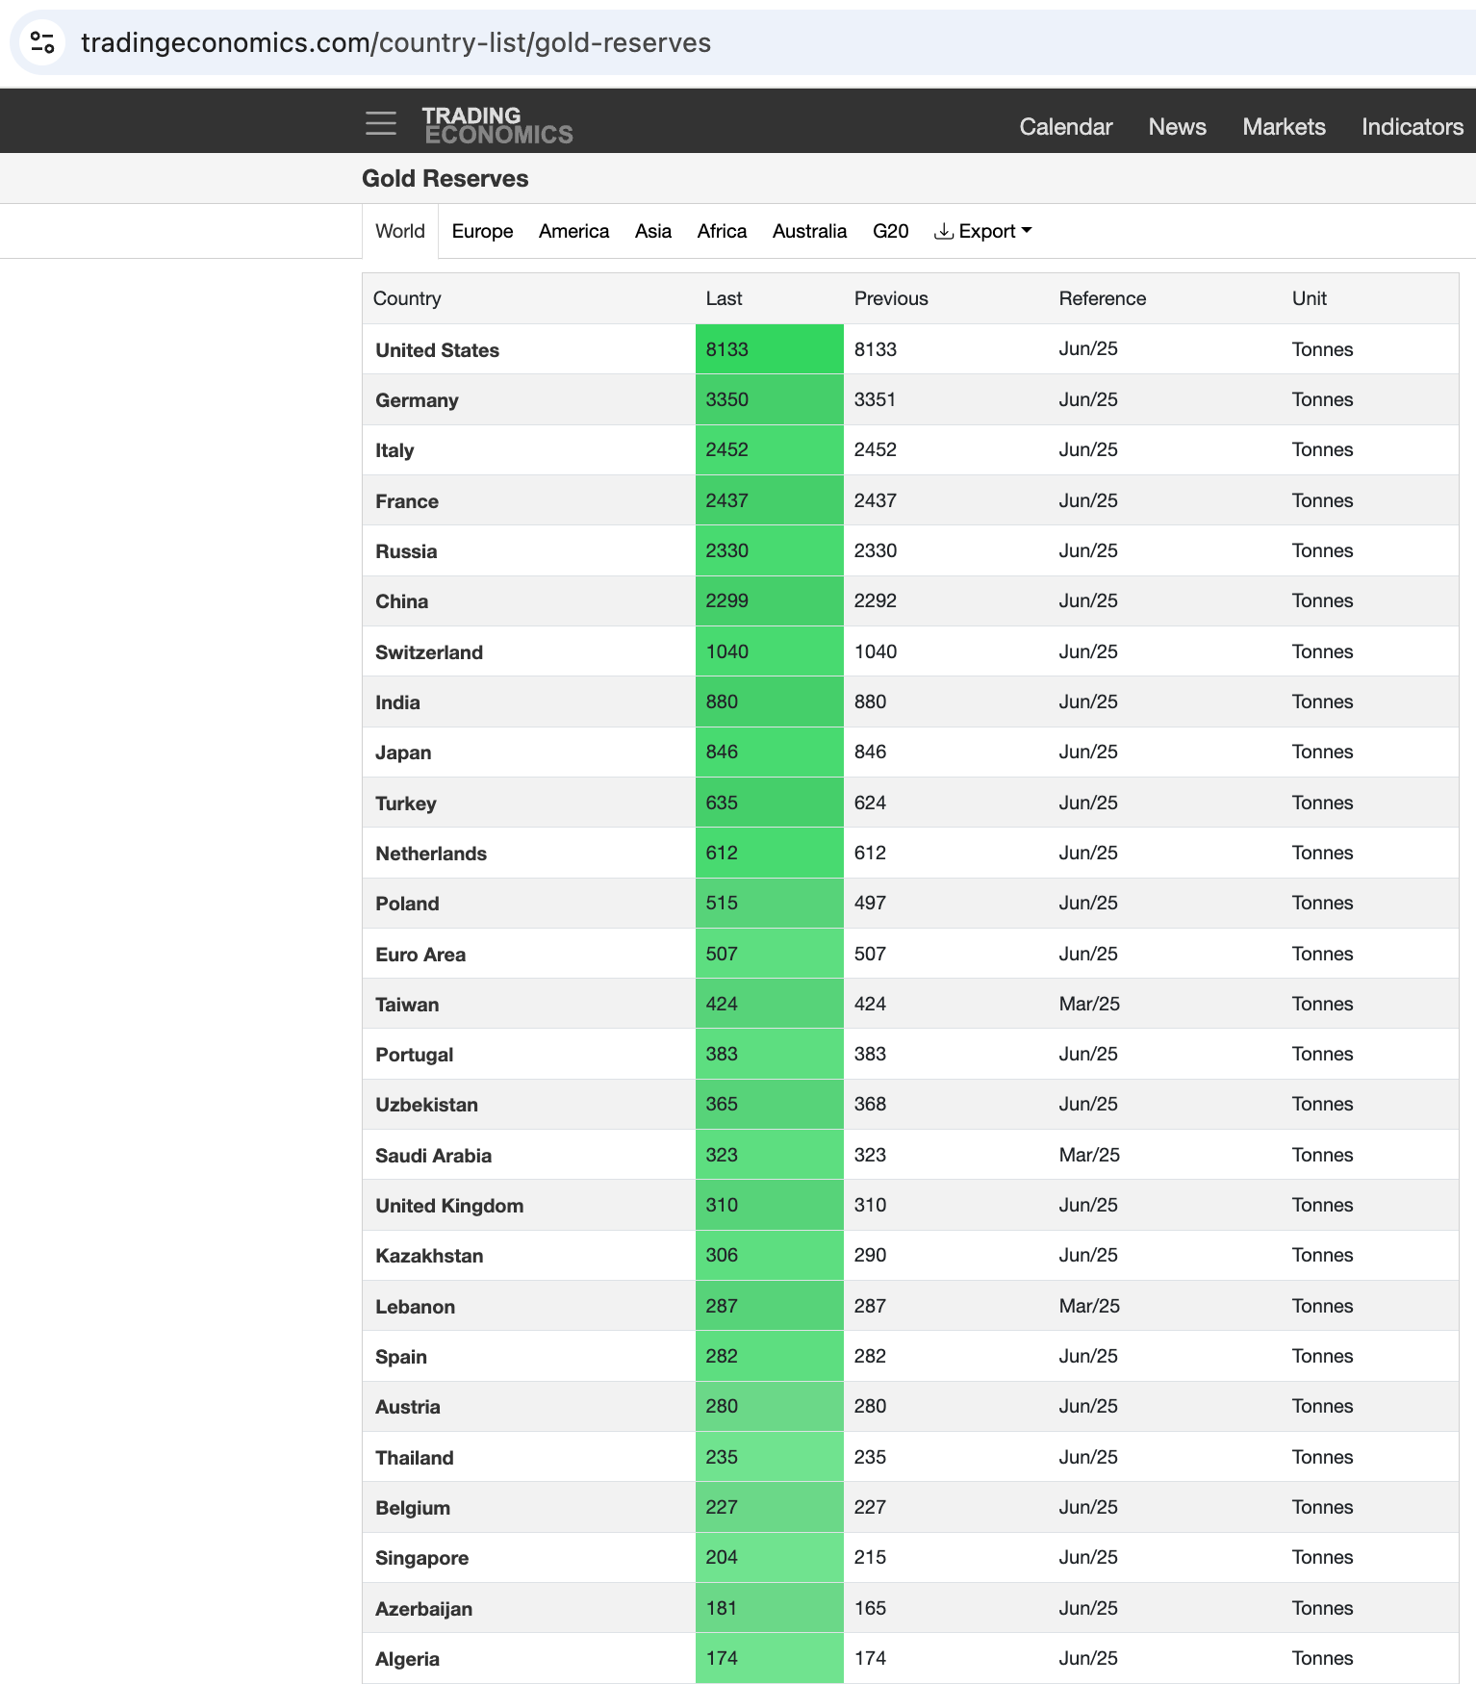Image resolution: width=1476 pixels, height=1684 pixels.
Task: Sort by the Country column header
Action: (x=407, y=298)
